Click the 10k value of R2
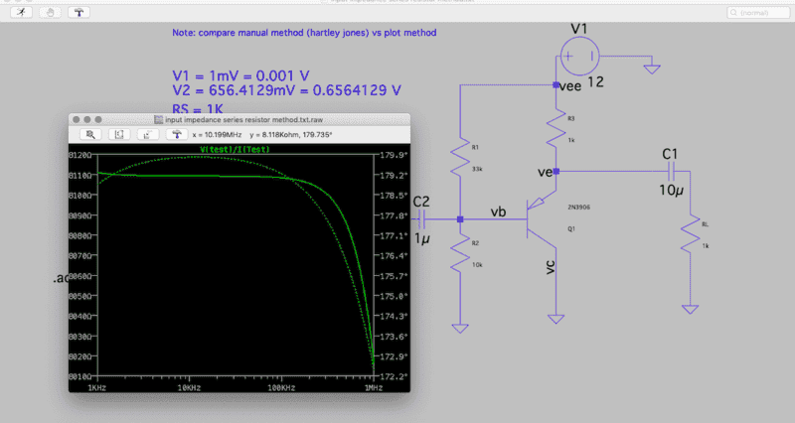795x423 pixels. [477, 265]
